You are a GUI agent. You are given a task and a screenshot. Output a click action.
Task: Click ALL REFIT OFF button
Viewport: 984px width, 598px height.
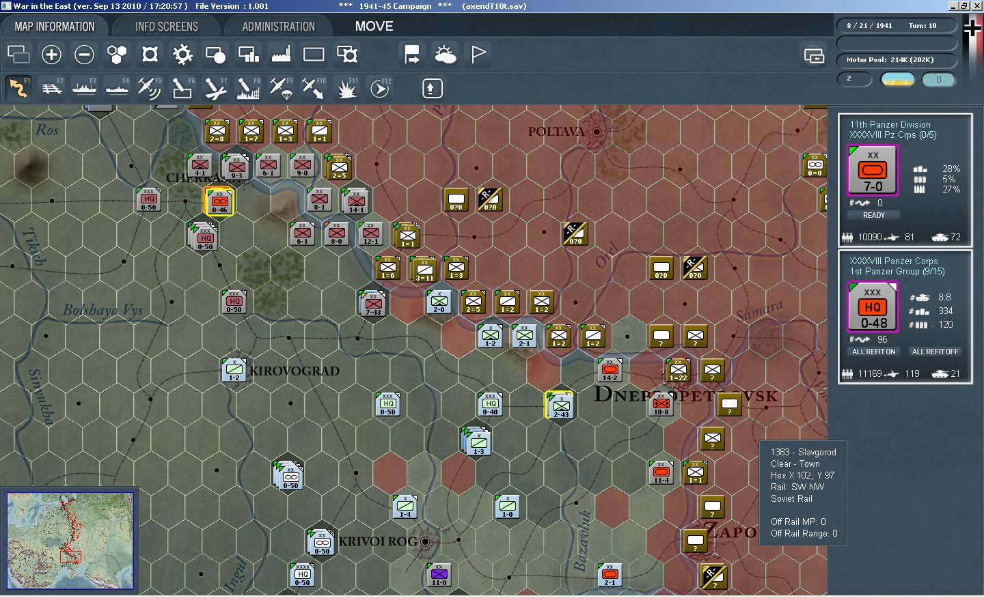click(935, 352)
